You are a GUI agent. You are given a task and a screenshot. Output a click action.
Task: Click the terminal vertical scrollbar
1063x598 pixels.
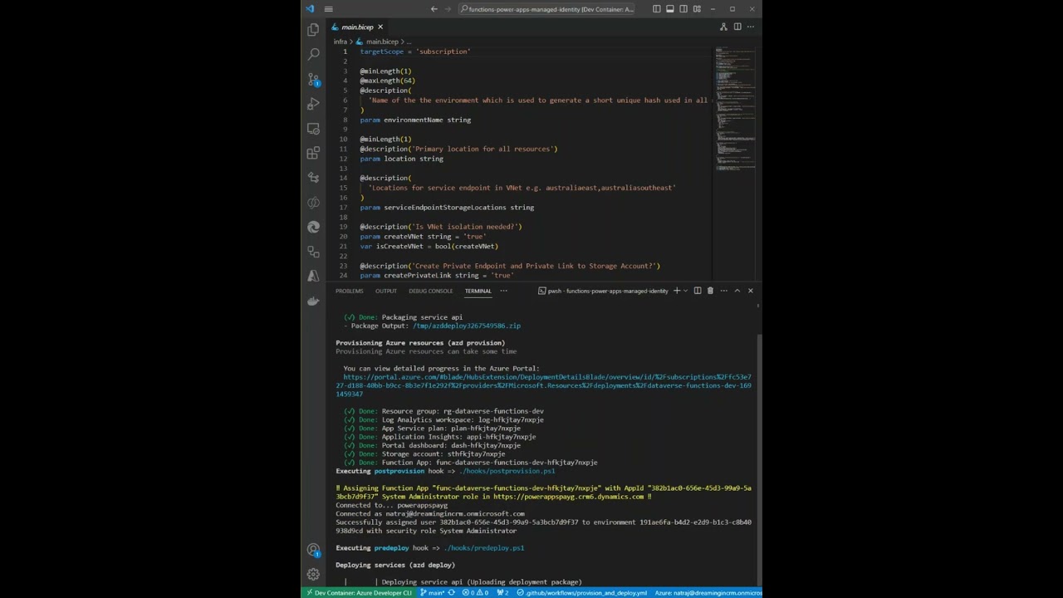coord(759,461)
